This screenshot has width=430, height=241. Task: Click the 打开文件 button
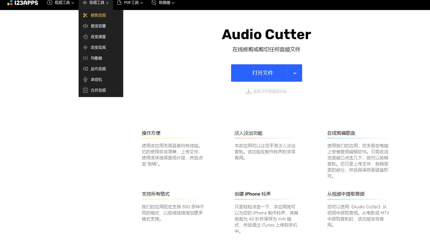tap(259, 73)
